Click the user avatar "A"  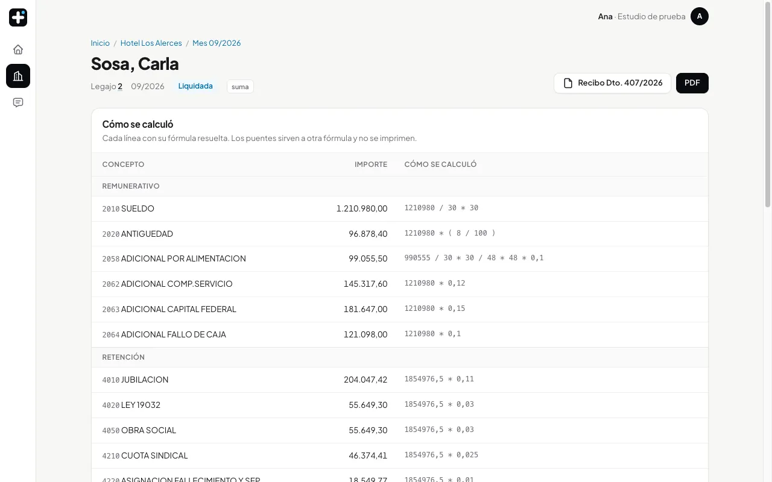click(700, 16)
